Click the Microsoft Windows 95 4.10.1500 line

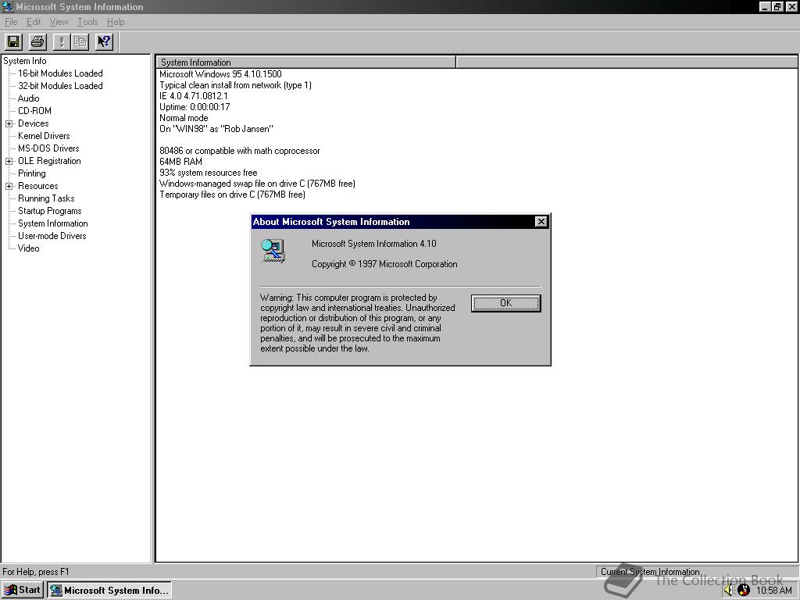click(x=220, y=74)
